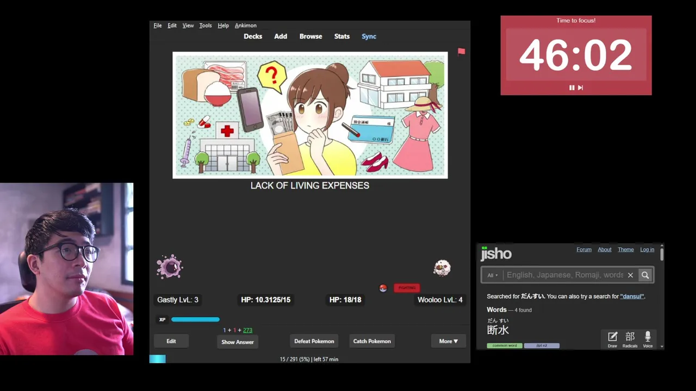Click the XP badge icon
The image size is (696, 391).
click(162, 320)
